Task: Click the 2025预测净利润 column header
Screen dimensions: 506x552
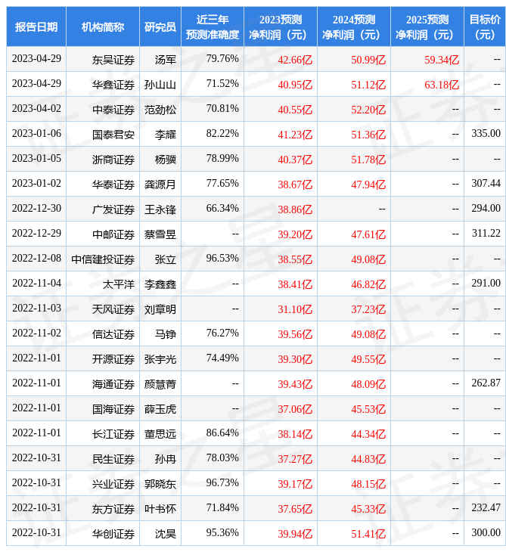Action: coord(427,26)
